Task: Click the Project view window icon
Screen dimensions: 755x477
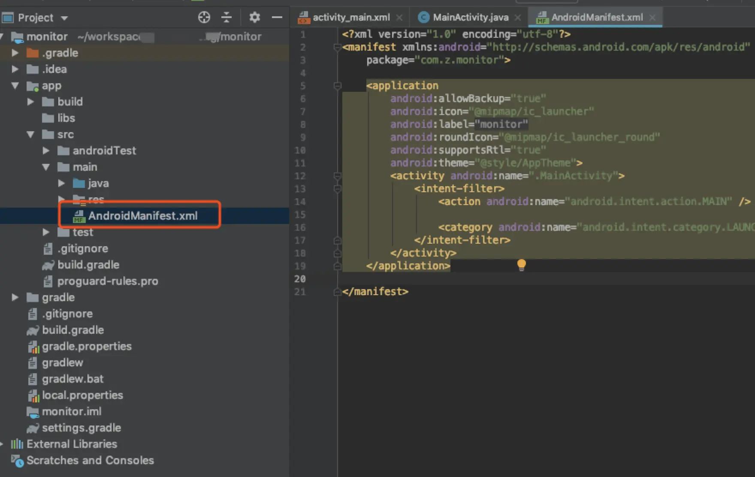Action: (x=8, y=18)
